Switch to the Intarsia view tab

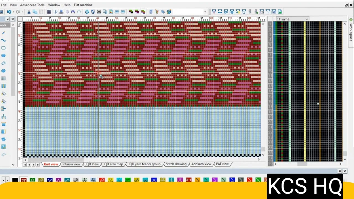(71, 164)
